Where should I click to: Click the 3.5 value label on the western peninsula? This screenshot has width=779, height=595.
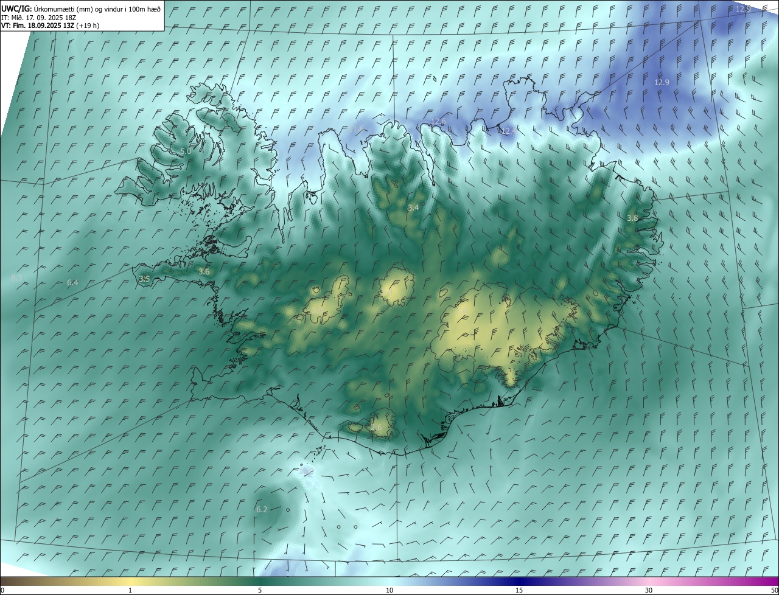[x=144, y=279]
